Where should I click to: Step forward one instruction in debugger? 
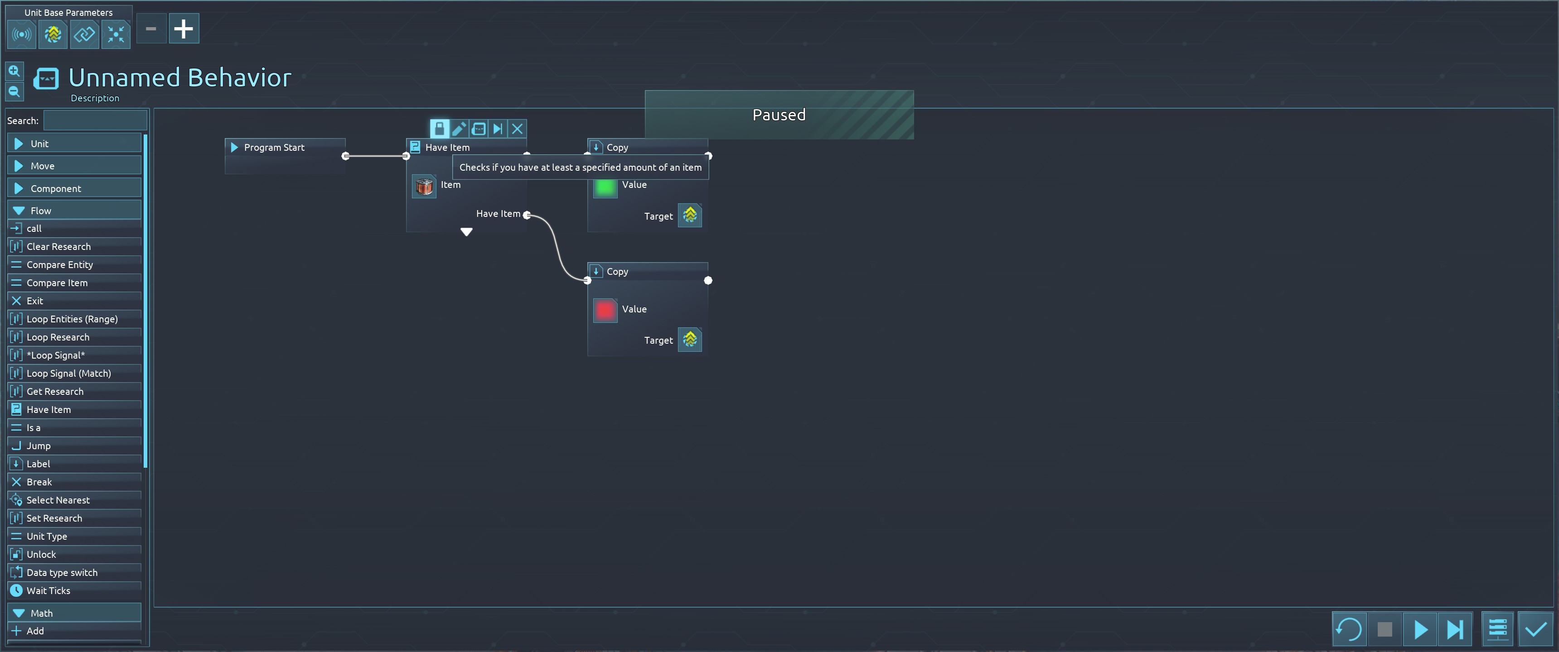click(1454, 630)
